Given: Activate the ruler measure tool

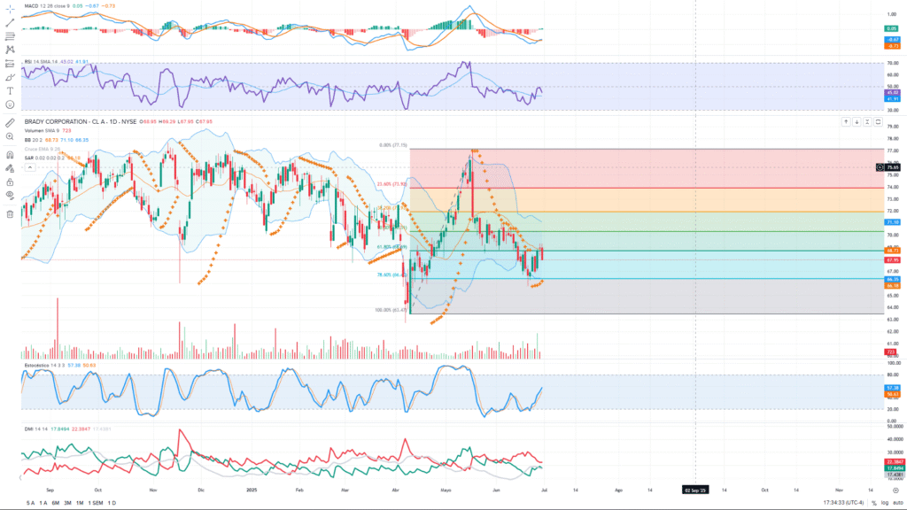Looking at the screenshot, I should [x=10, y=122].
